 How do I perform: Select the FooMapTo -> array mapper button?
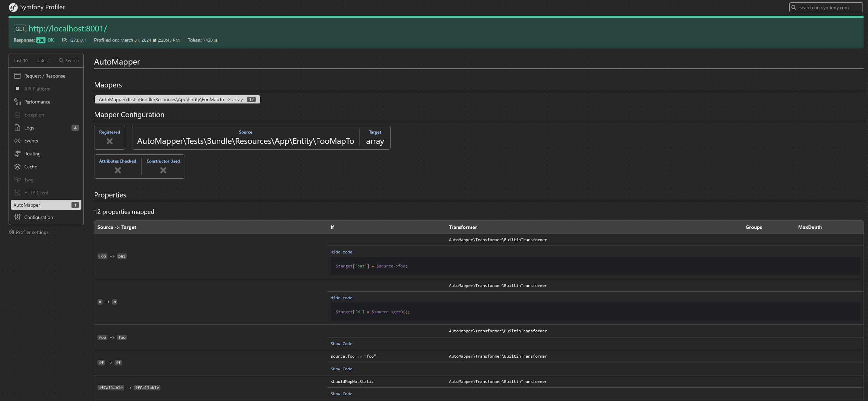click(177, 99)
